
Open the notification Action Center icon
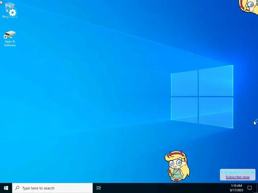pyautogui.click(x=250, y=188)
